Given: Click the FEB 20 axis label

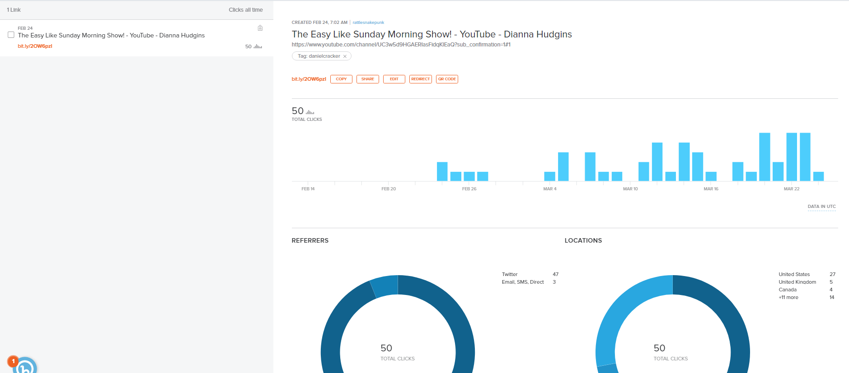Looking at the screenshot, I should click(389, 189).
